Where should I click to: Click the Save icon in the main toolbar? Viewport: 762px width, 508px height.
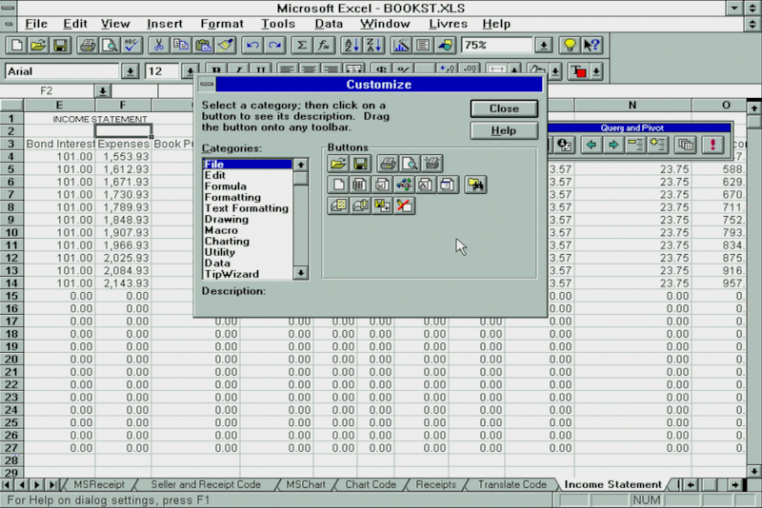tap(59, 45)
